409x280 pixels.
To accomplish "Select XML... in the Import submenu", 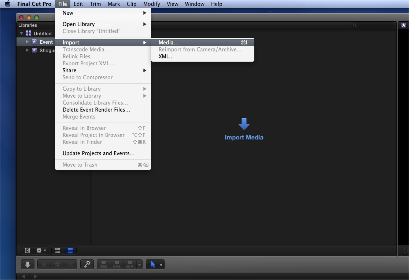I will (x=166, y=57).
